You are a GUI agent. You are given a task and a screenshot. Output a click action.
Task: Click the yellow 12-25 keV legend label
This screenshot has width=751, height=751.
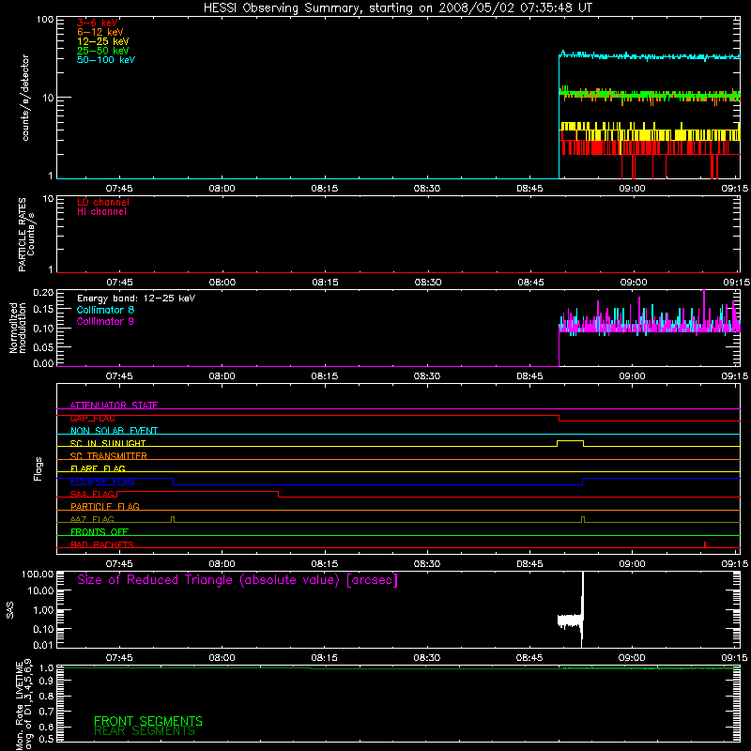pyautogui.click(x=103, y=41)
